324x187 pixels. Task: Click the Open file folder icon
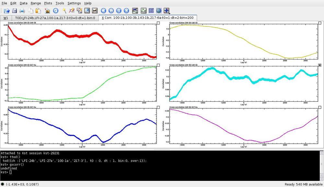6,11
